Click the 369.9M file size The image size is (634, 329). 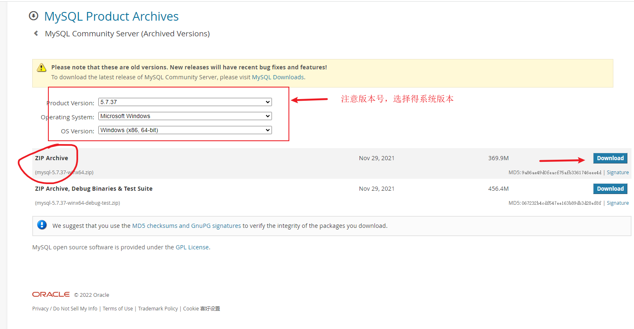pyautogui.click(x=498, y=158)
